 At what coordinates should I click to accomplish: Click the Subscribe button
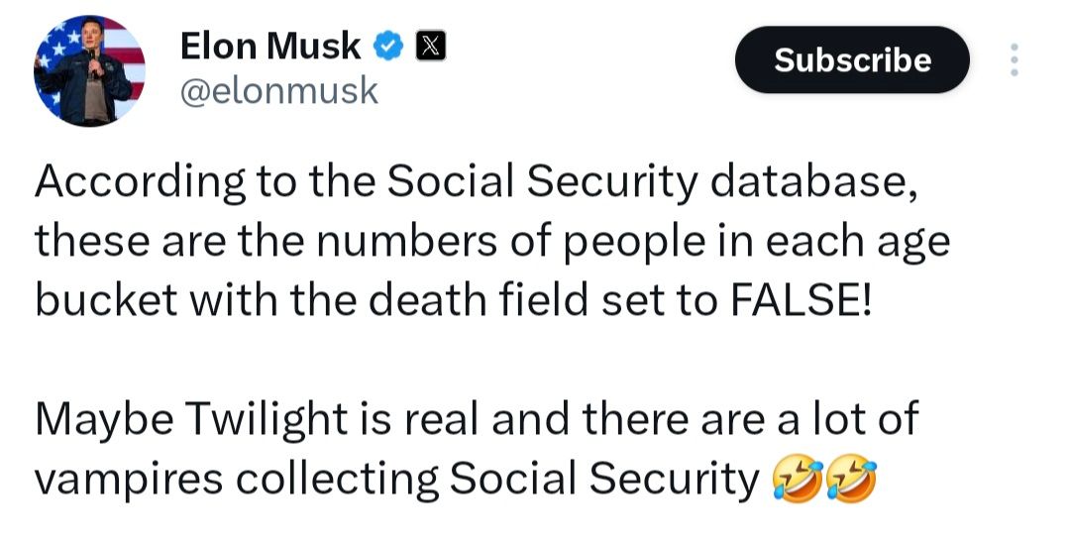click(852, 59)
